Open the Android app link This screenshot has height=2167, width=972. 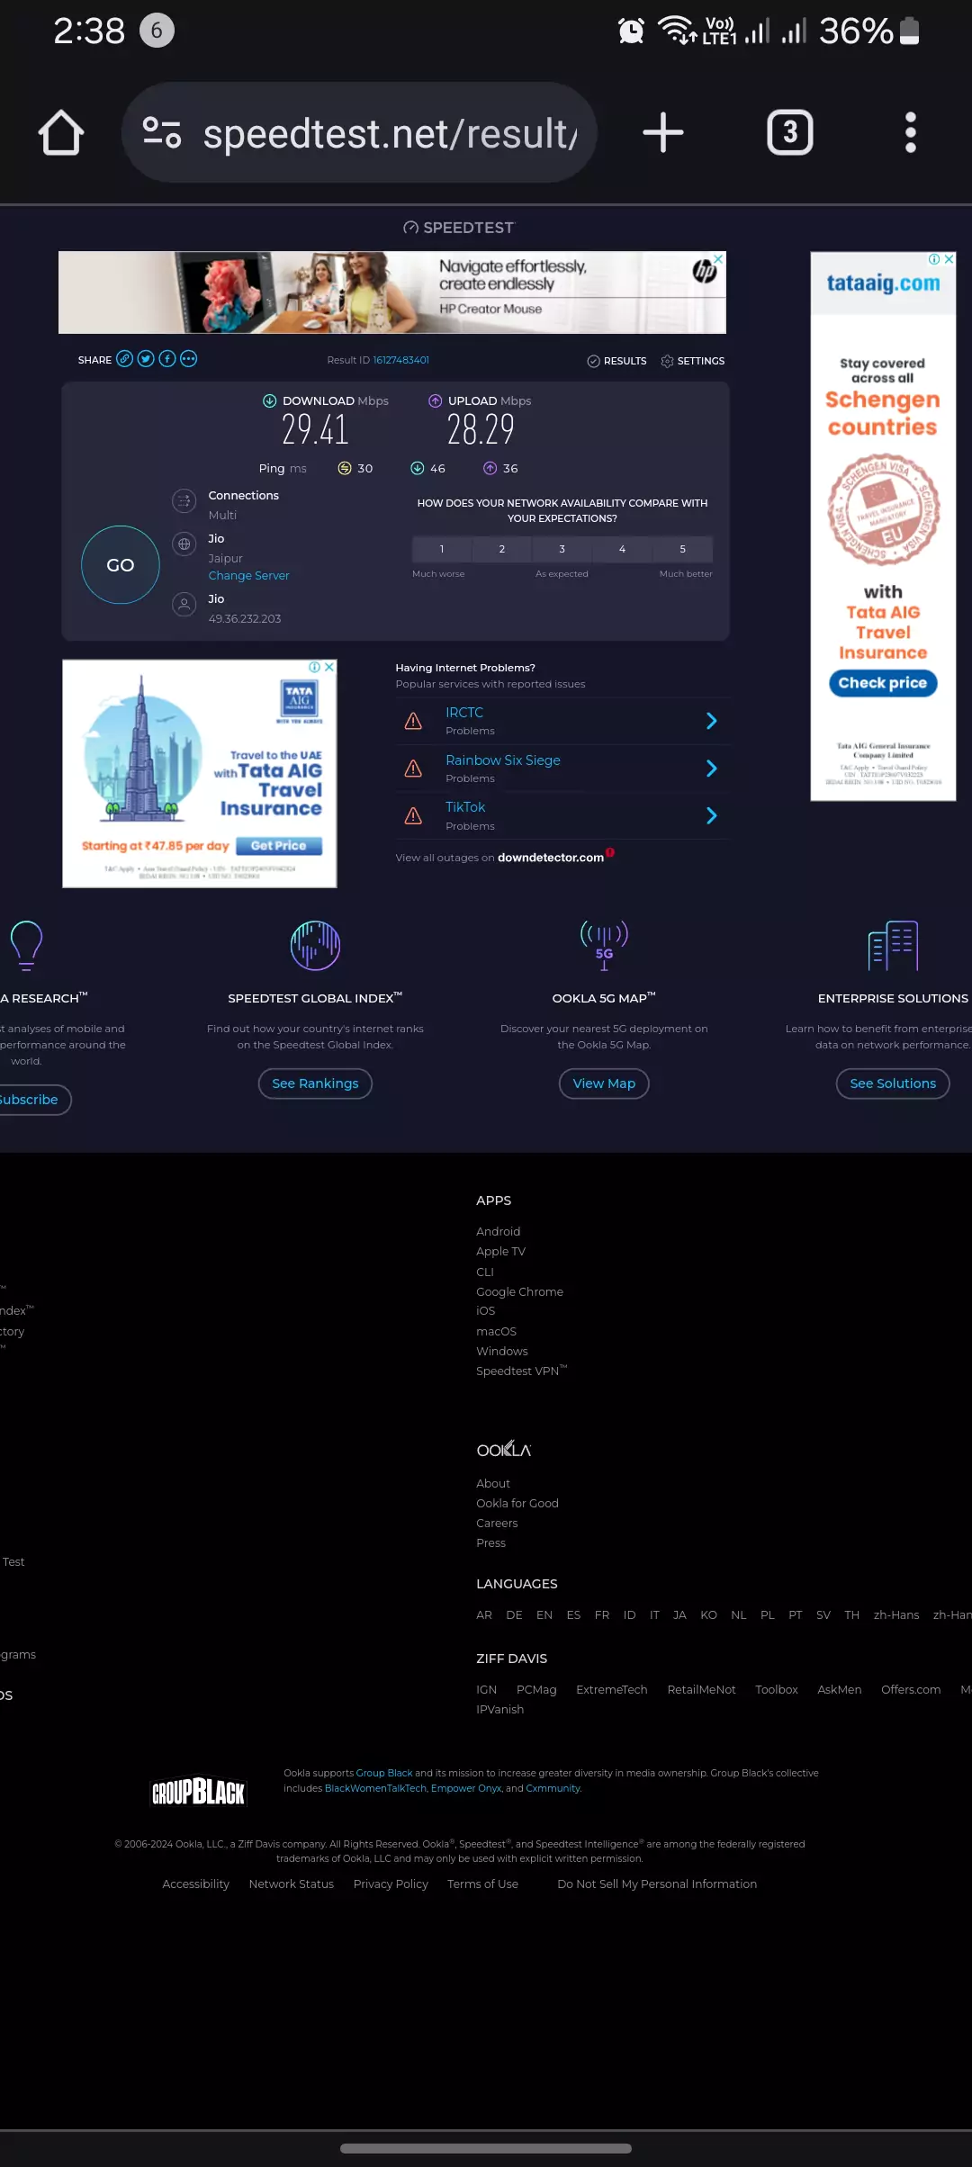pyautogui.click(x=498, y=1232)
